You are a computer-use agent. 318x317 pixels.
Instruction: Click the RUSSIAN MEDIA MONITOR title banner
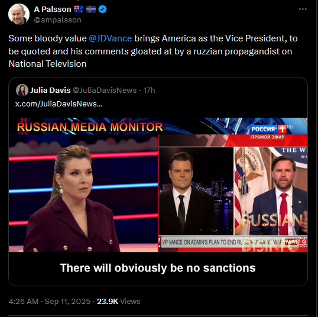click(x=90, y=127)
